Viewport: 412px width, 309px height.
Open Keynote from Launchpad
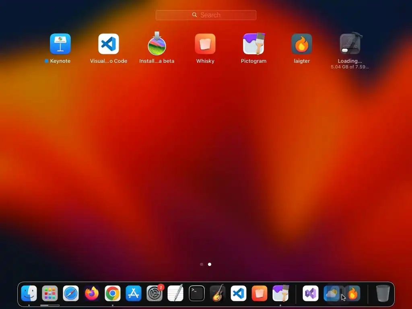[x=60, y=43]
